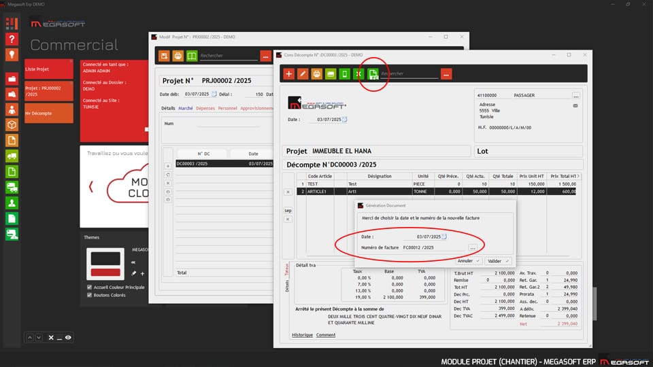Open the red question mark help icon in sidebar
This screenshot has height=367, width=653.
tap(12, 39)
